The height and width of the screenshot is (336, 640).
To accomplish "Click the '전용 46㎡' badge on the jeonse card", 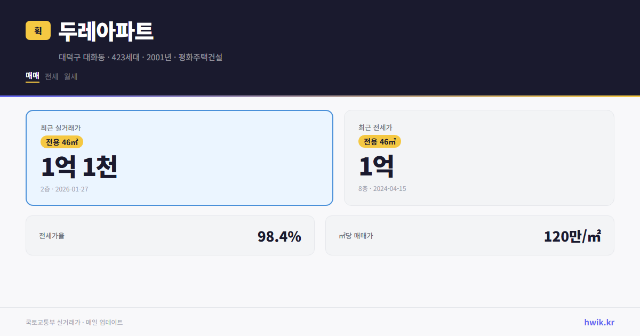I will 380,142.
